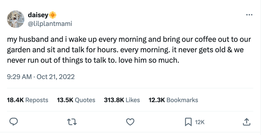The image size is (262, 135).
Task: View the 18.4K Reposts list
Action: [27, 100]
